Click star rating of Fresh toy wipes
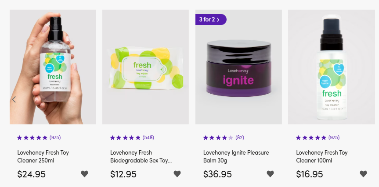Image resolution: width=379 pixels, height=187 pixels. pyautogui.click(x=125, y=138)
